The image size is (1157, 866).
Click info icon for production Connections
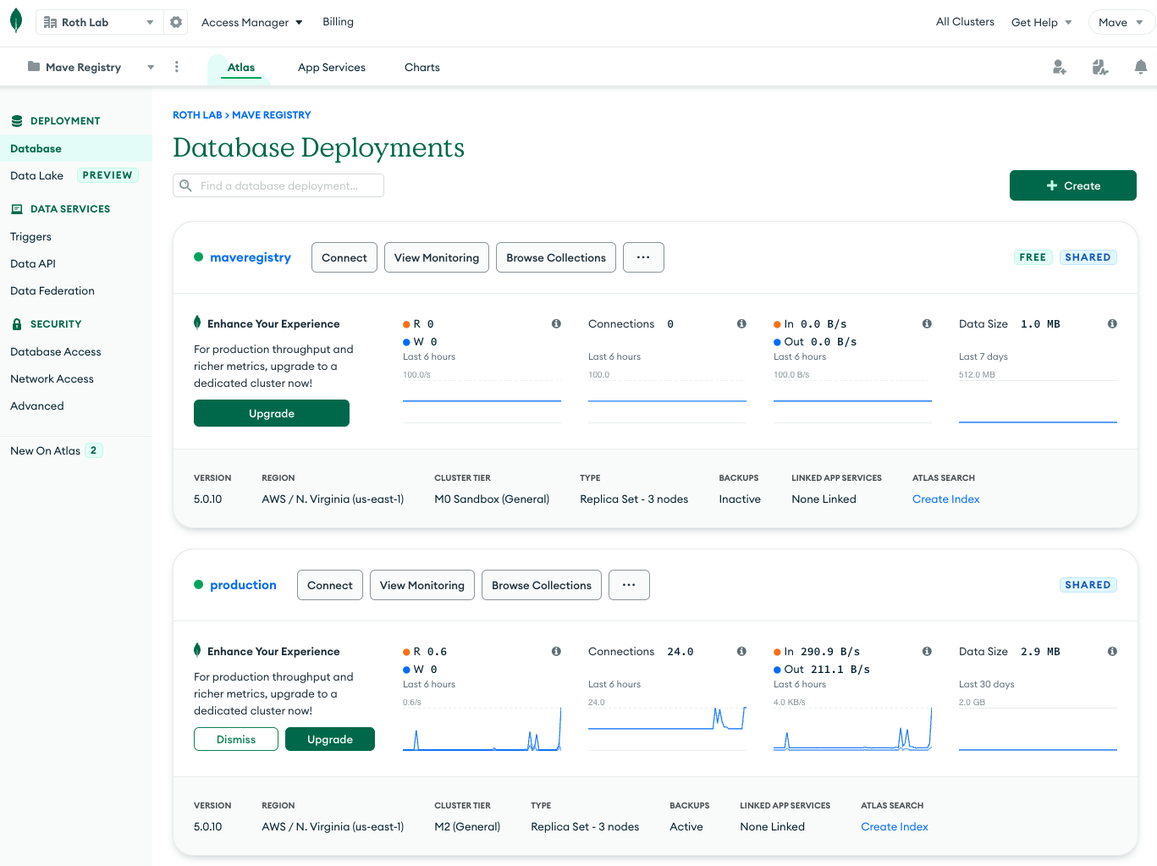[741, 651]
